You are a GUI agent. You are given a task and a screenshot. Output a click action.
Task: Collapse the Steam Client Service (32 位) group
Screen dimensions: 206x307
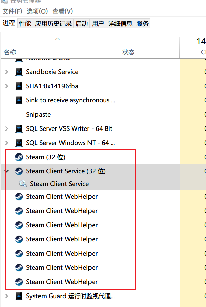click(7, 171)
